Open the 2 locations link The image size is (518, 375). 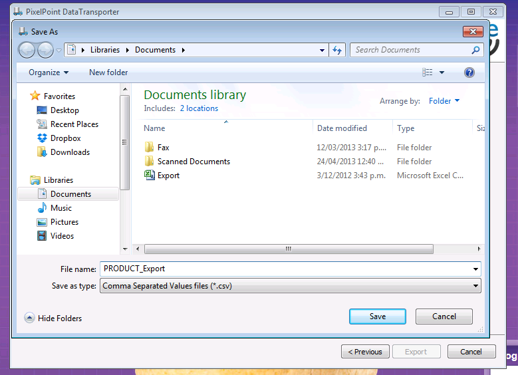point(199,108)
